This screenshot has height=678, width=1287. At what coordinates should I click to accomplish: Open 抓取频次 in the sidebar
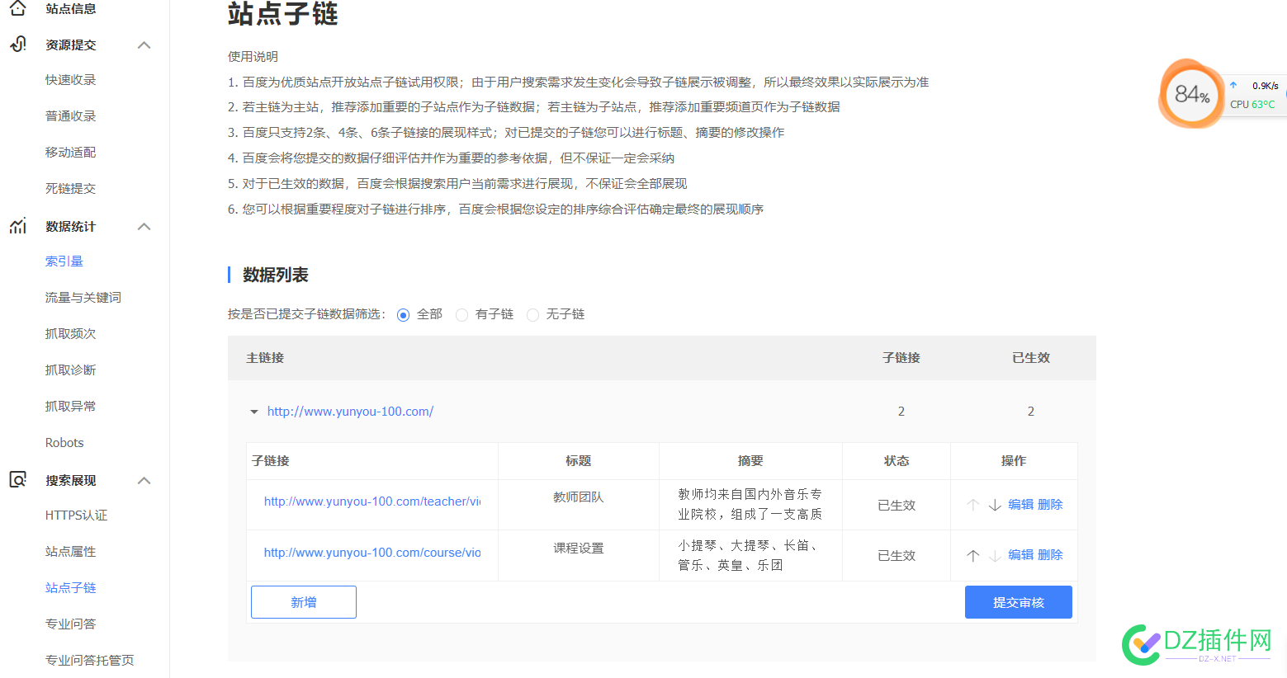pos(71,334)
